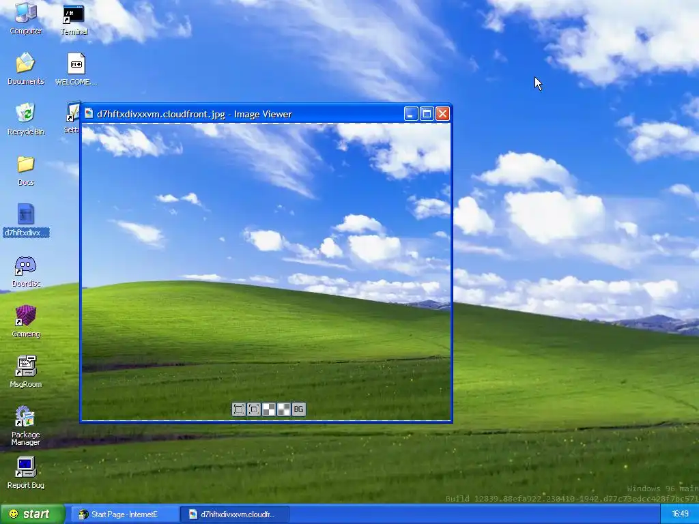This screenshot has height=524, width=699.
Task: Minimize the Image Viewer window
Action: [411, 114]
